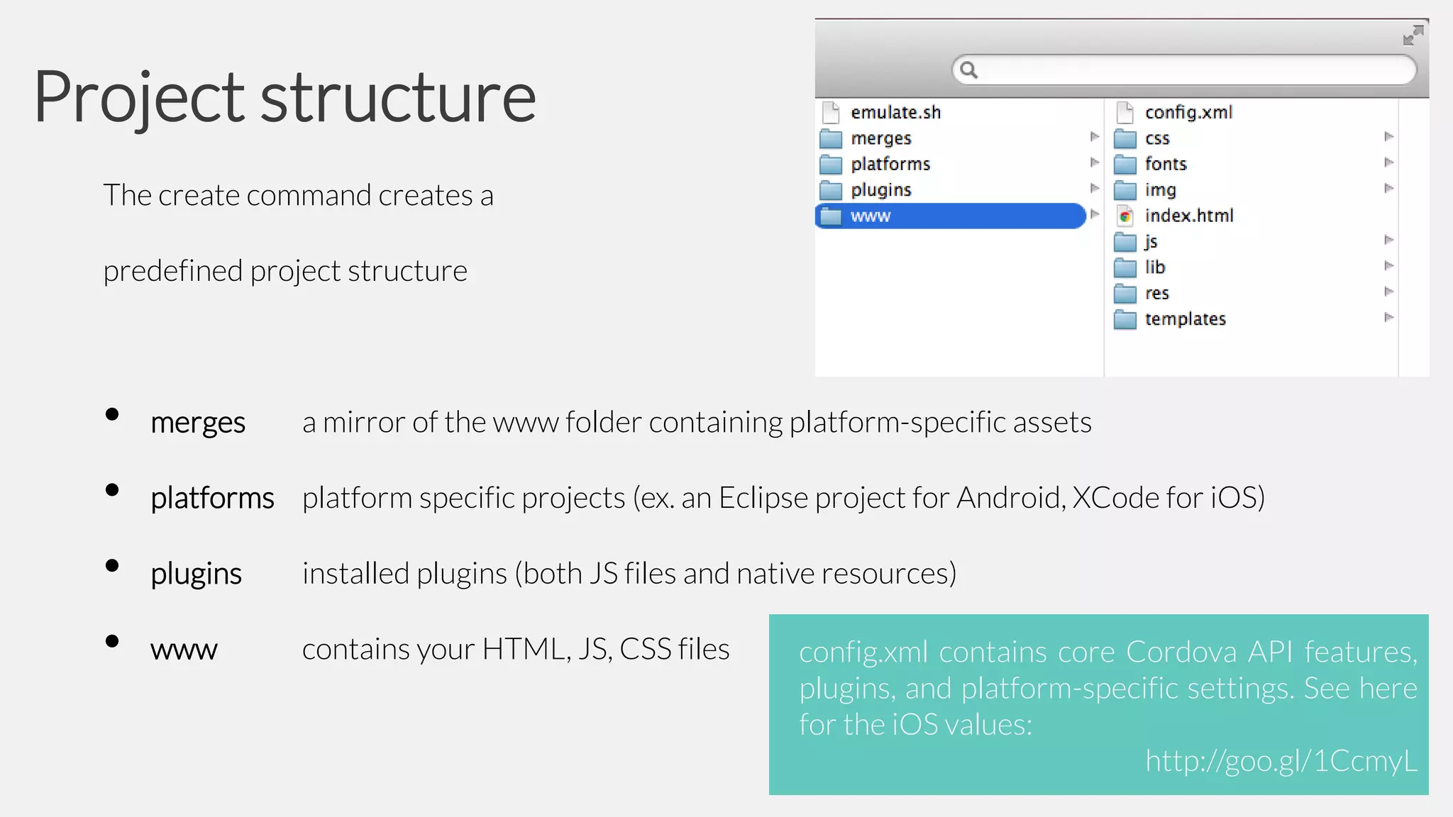Select the css folder name
1453x817 pixels.
tap(1157, 139)
